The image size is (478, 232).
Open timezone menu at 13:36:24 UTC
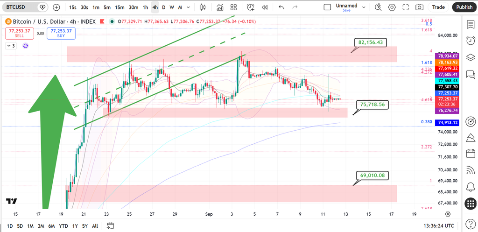pyautogui.click(x=439, y=226)
